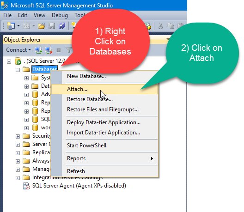Click the Disconnect server icon

pos(49,50)
